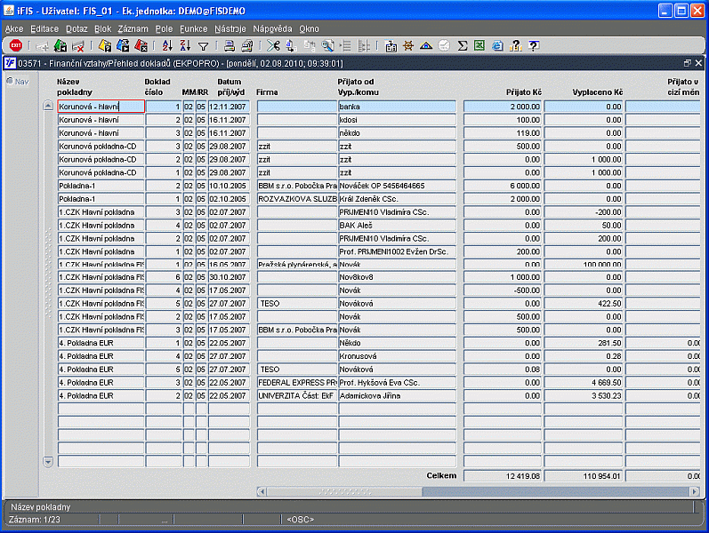This screenshot has height=533, width=709.
Task: Open the Dotaz menu
Action: point(77,29)
